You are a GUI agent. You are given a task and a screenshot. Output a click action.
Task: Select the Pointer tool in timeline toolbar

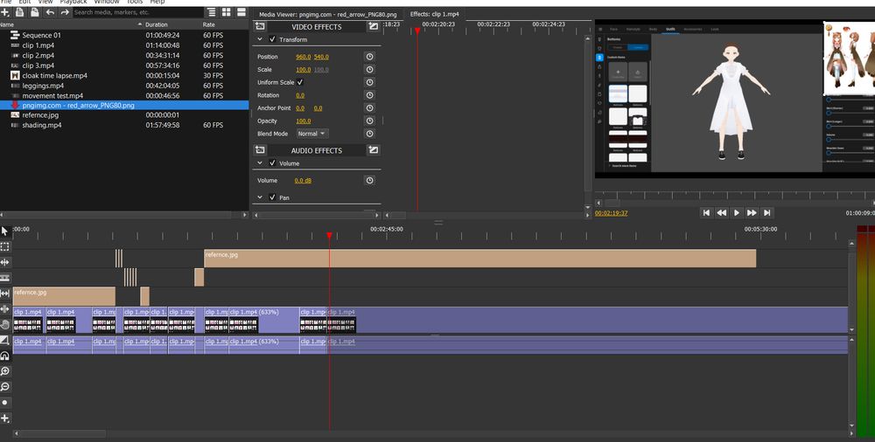(x=4, y=231)
